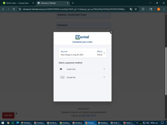
Task: Go forward in browser history
Action: coord(8,9)
